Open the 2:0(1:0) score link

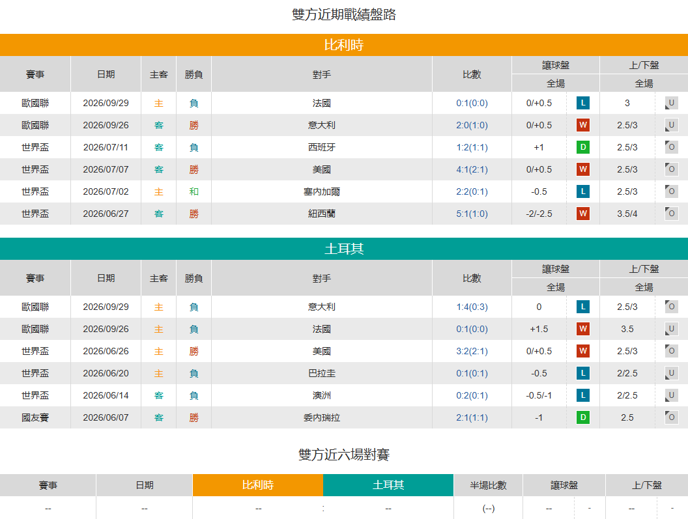click(x=472, y=126)
